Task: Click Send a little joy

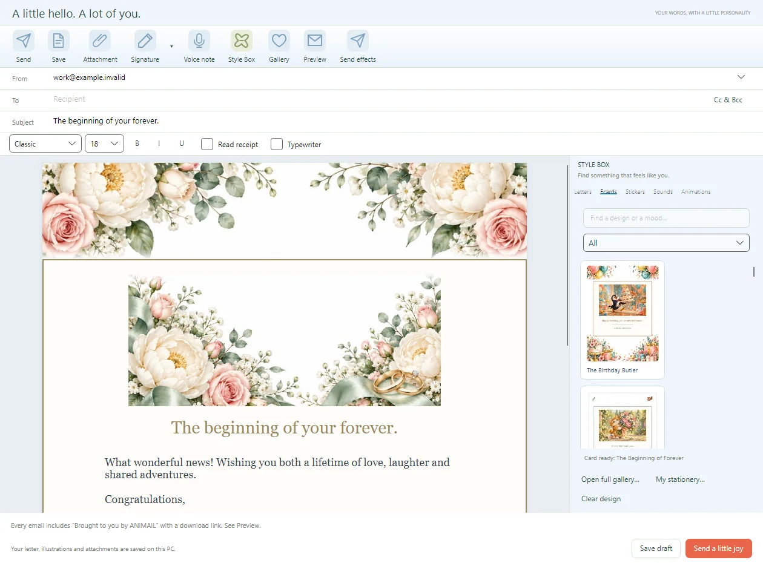Action: (x=718, y=548)
